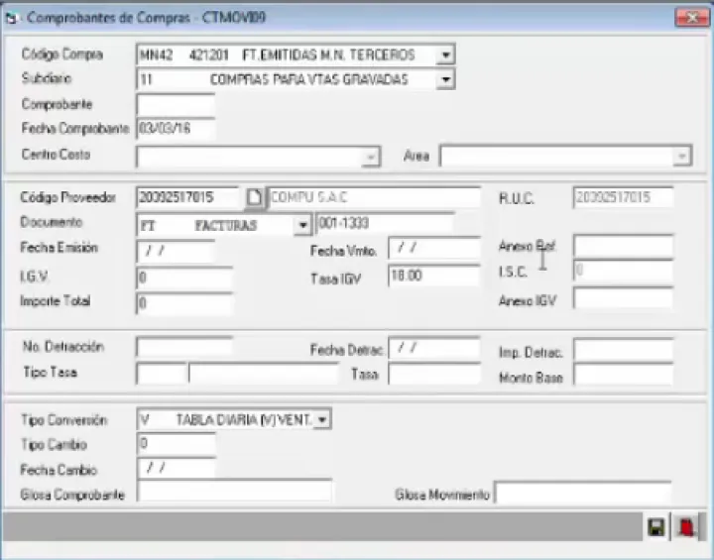Click the Fecha Emisión date field

176,252
